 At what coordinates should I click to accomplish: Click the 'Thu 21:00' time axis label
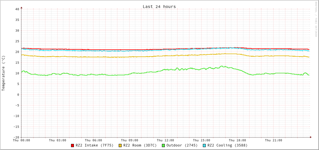coord(273,140)
